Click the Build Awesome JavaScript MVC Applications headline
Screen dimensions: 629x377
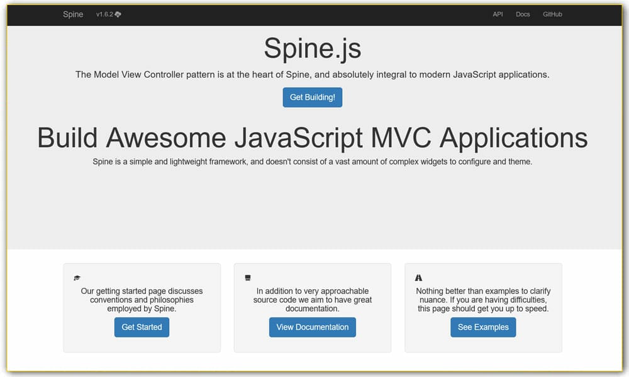pyautogui.click(x=313, y=138)
